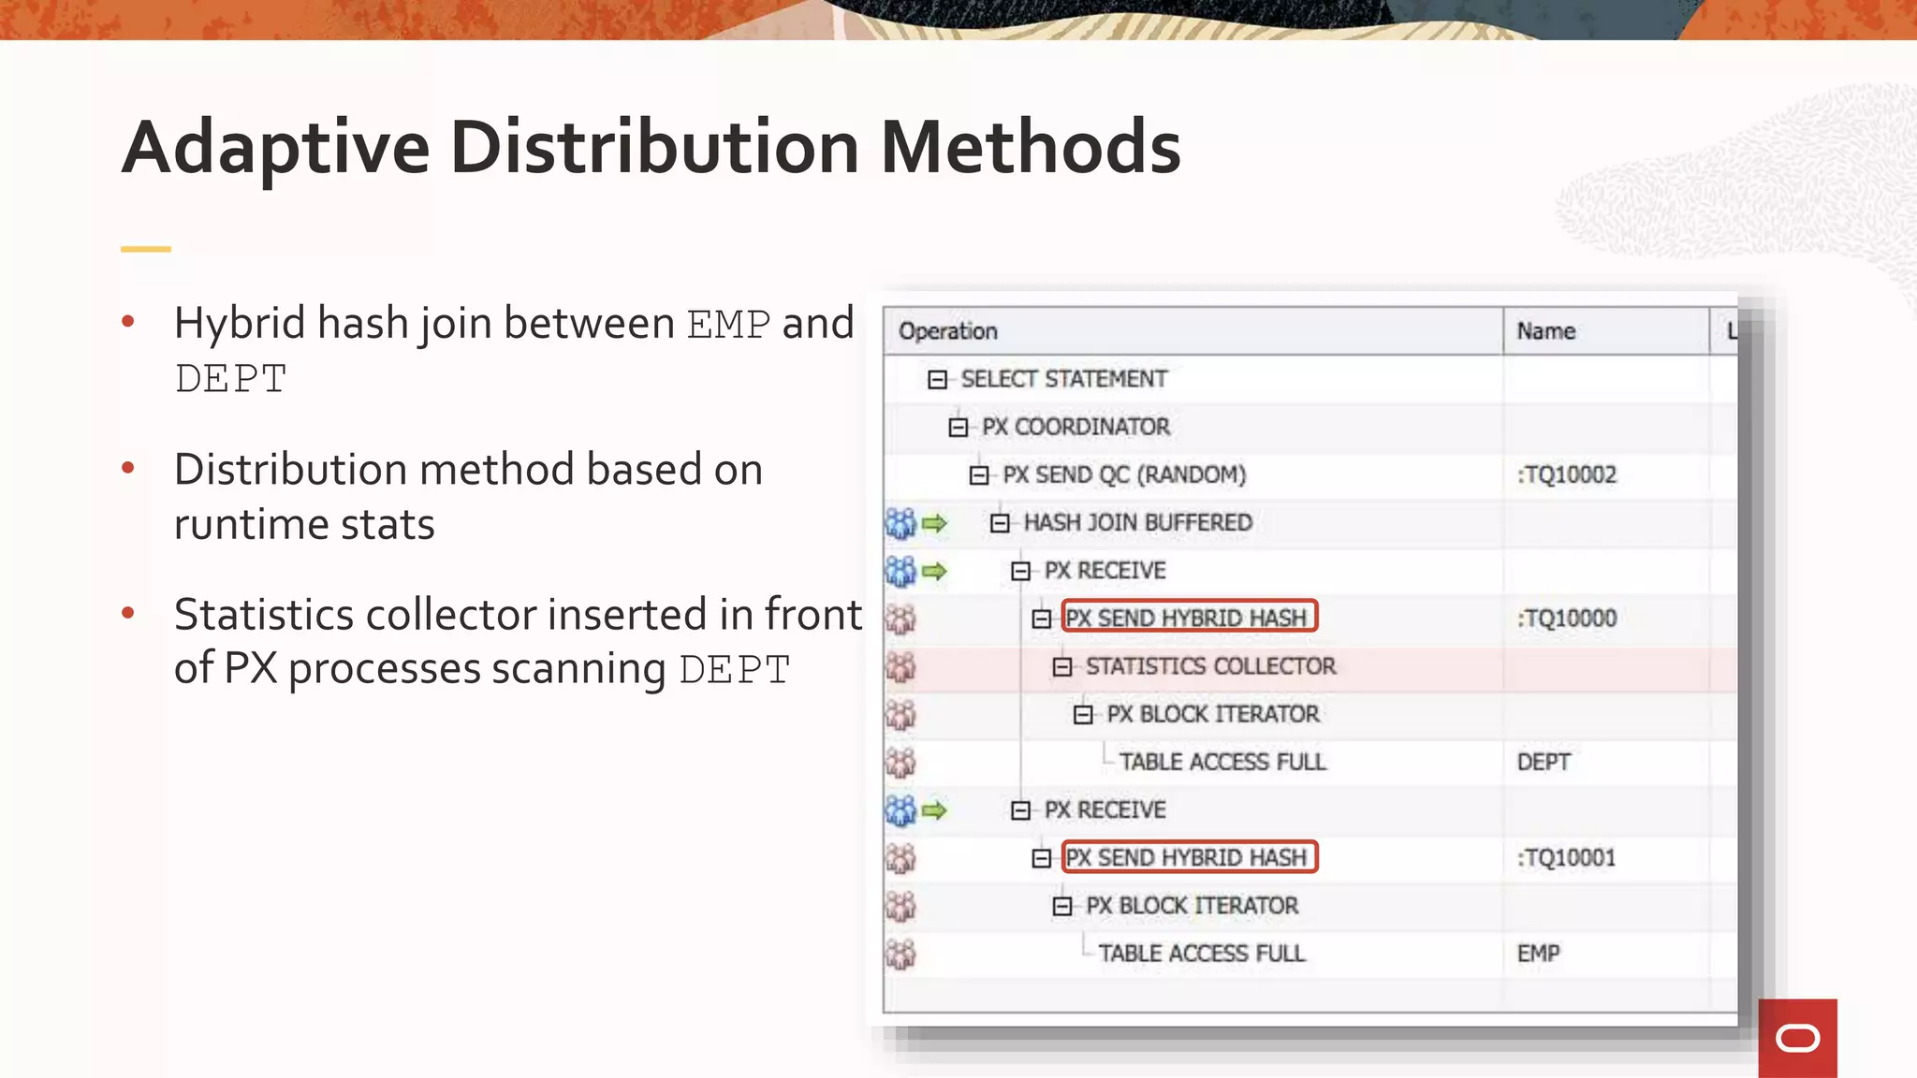The image size is (1917, 1078).
Task: Click the green arrow beside the second PX RECEIVE
Action: coord(935,810)
